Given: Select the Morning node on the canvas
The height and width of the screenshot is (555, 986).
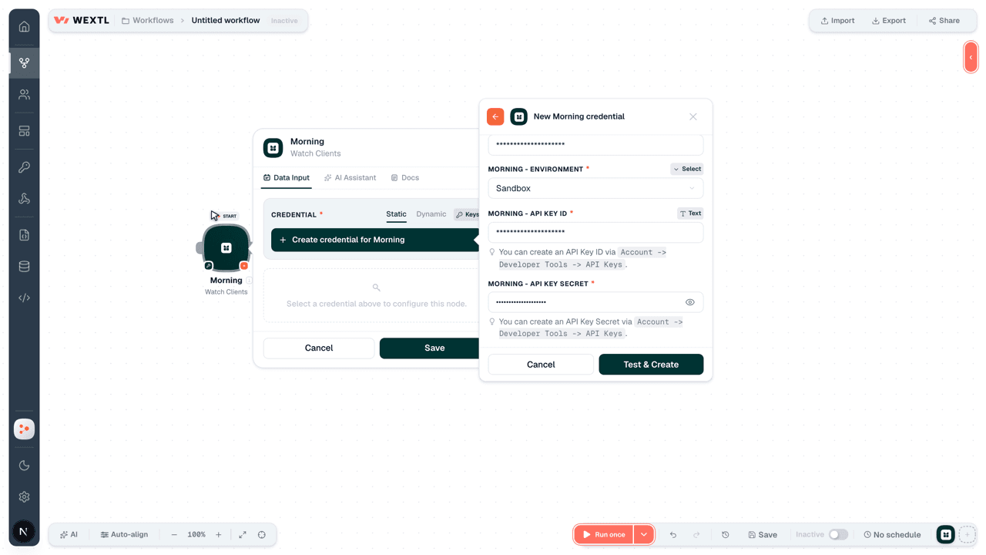Looking at the screenshot, I should click(x=226, y=248).
